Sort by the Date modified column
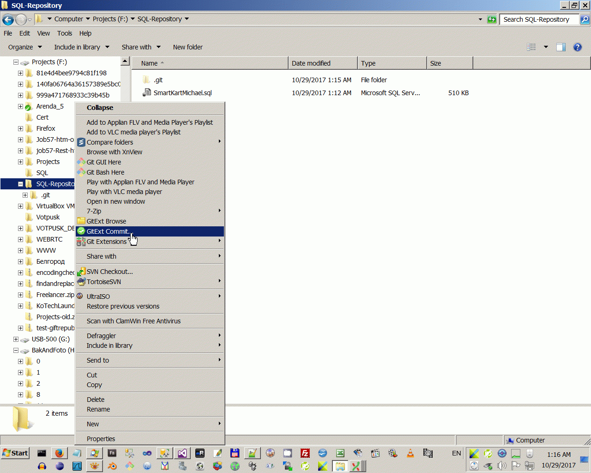Screen dimensions: 591x473 coord(323,63)
